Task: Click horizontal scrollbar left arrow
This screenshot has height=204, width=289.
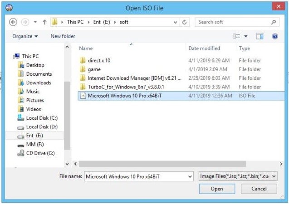Action: [x=75, y=164]
